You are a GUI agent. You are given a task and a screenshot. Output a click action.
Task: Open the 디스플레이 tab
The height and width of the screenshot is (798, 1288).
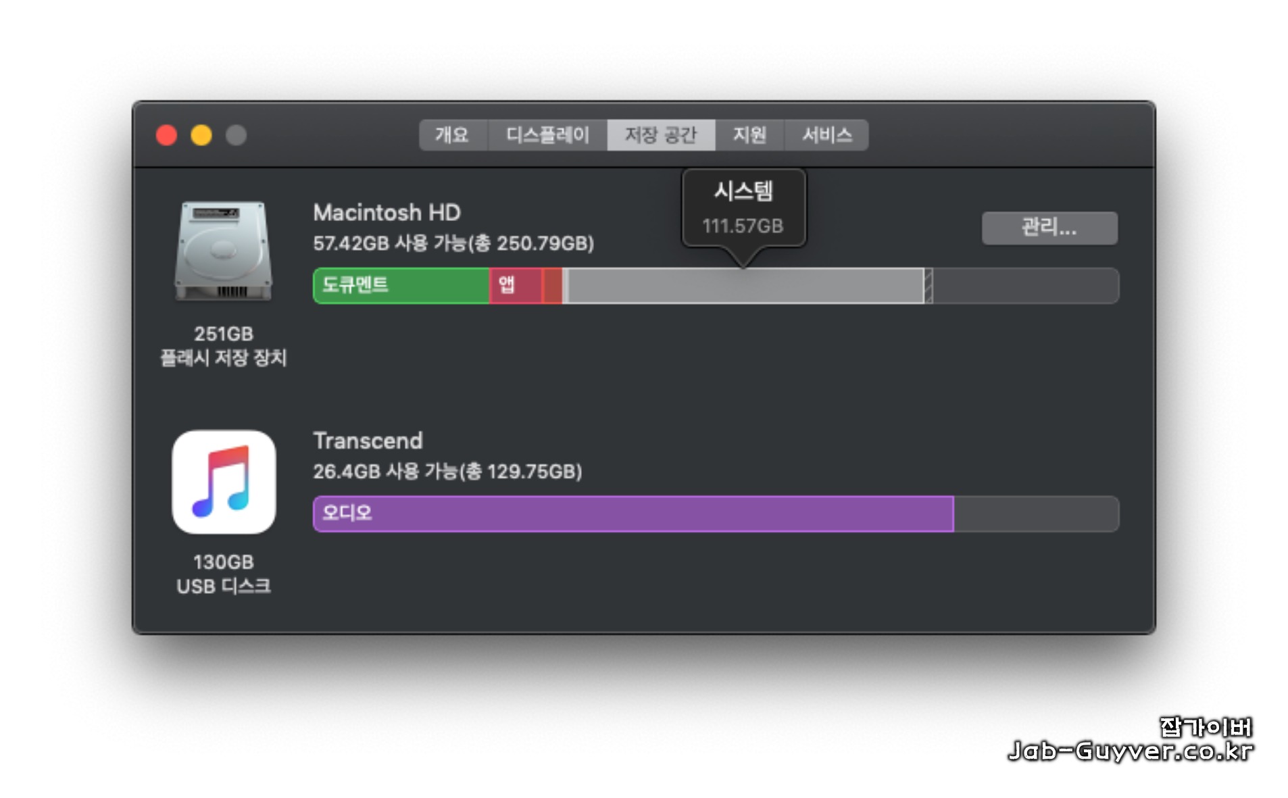pos(547,134)
